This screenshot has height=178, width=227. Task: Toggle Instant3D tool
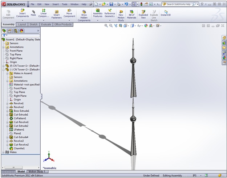tap(166, 13)
